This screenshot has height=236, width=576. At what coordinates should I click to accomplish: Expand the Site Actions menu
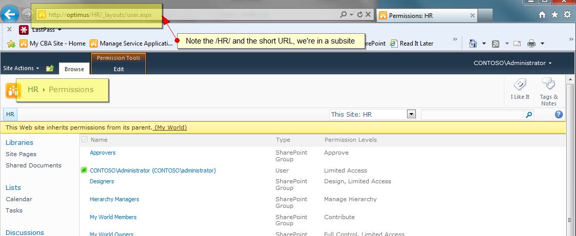pos(21,68)
